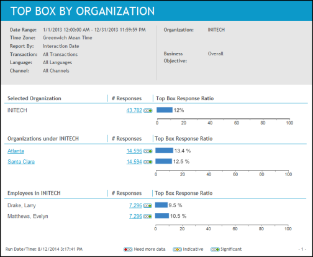313x257 pixels.
Task: Open Larry Drake's 7,296 responses link
Action: (x=135, y=205)
